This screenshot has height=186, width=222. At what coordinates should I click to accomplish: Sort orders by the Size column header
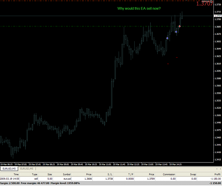[50, 174]
